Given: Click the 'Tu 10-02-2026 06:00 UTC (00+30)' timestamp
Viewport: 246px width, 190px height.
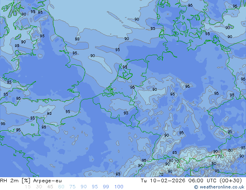Looking at the screenshot, I should click(x=191, y=181).
